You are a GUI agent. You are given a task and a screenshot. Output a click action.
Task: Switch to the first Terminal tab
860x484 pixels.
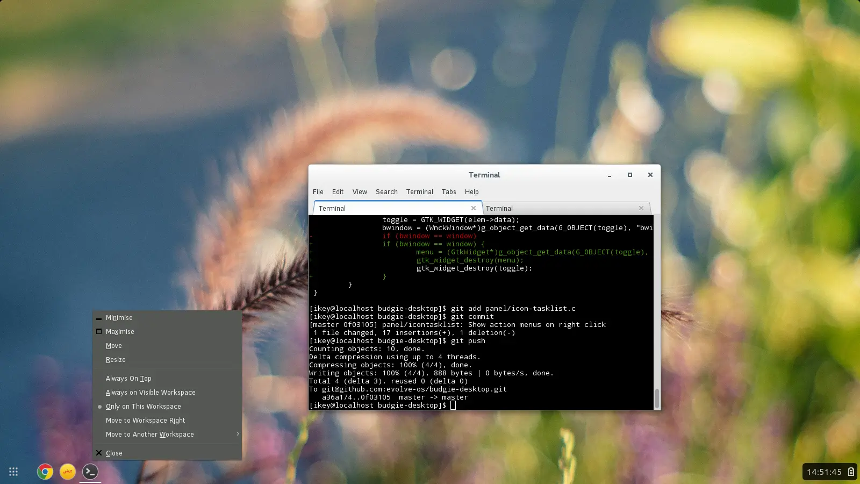point(398,208)
